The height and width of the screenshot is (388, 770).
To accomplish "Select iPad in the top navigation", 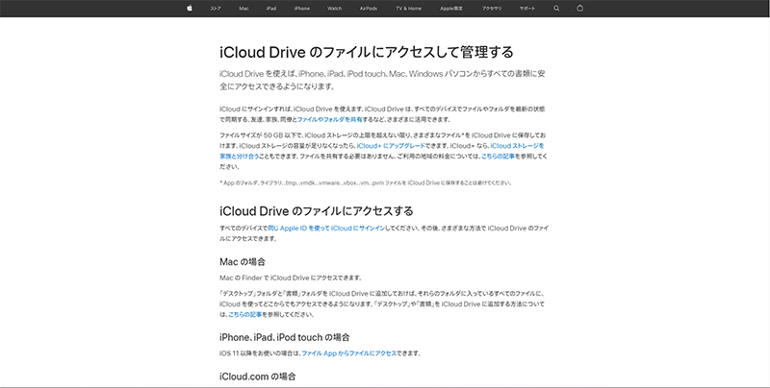I will (x=271, y=9).
